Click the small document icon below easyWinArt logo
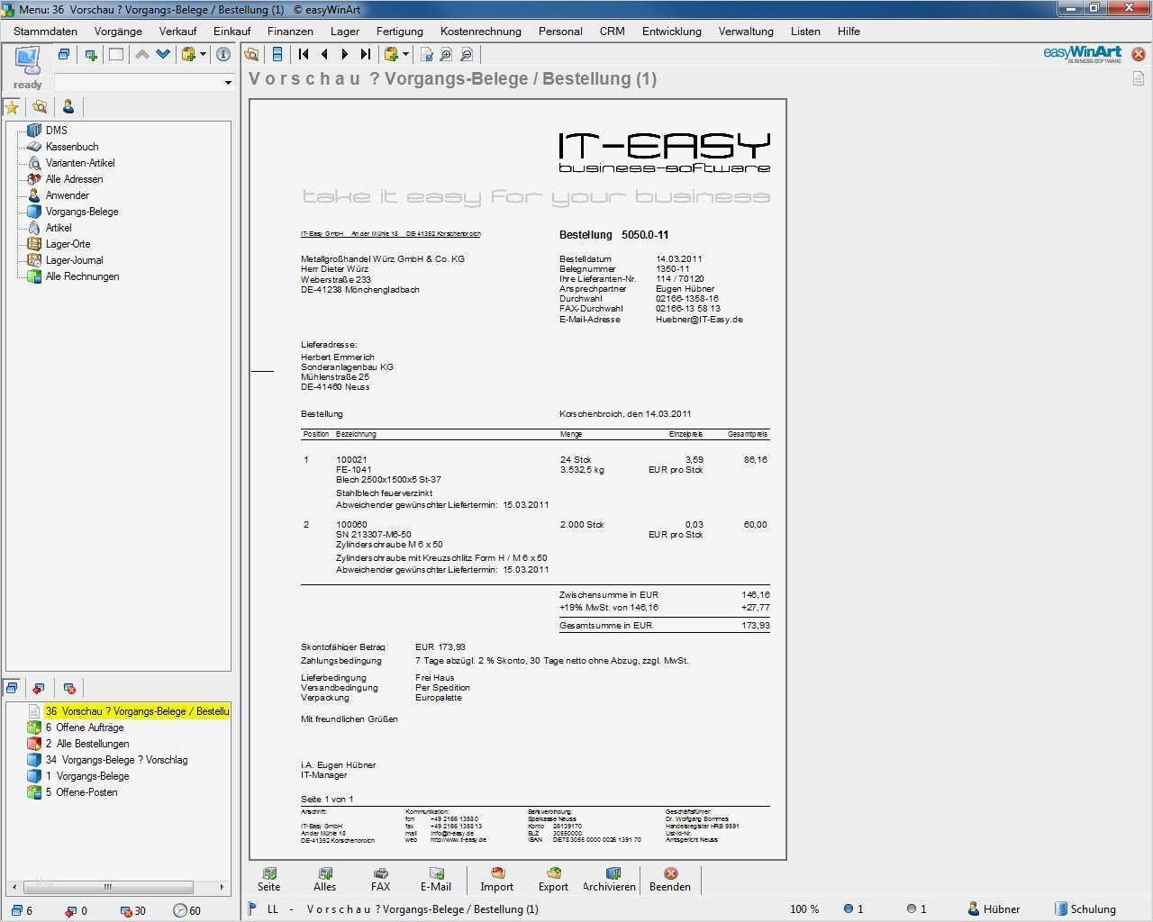Screen dimensions: 1153x922 [x=1139, y=78]
